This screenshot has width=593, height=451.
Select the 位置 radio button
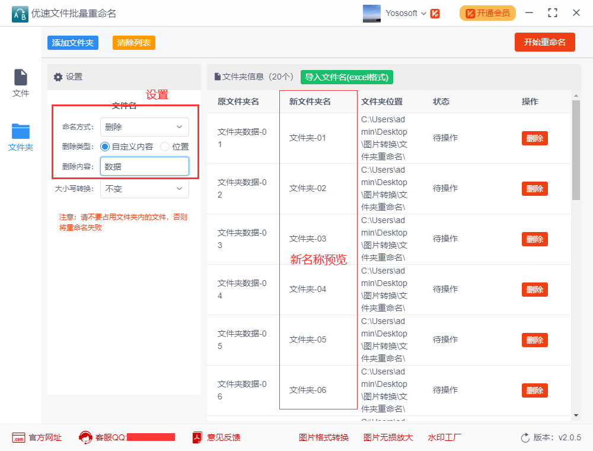(x=165, y=147)
